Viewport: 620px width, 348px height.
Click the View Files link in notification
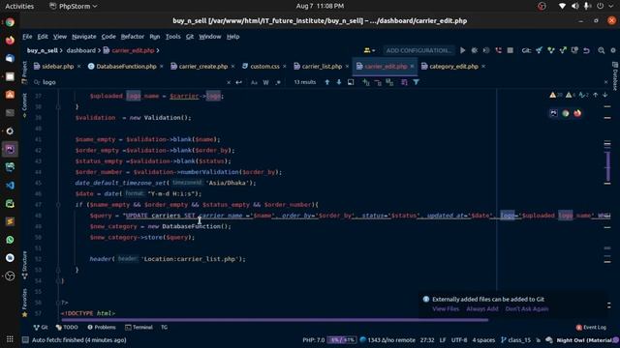point(446,309)
